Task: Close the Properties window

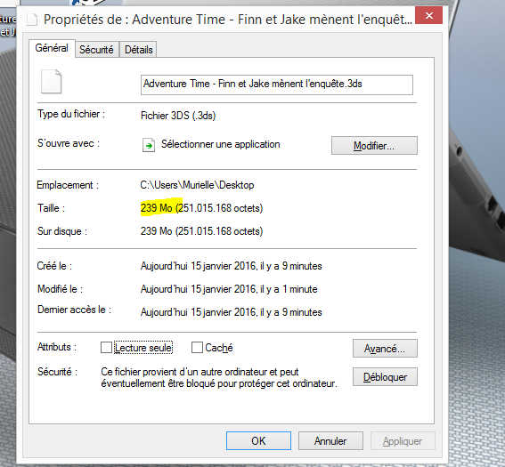Action: point(428,15)
